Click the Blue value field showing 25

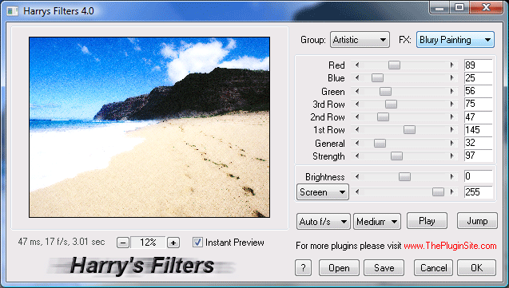(478, 78)
